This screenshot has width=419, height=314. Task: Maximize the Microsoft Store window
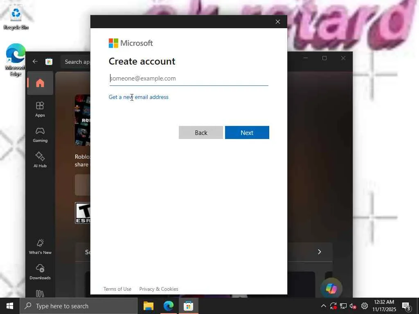coord(324,58)
